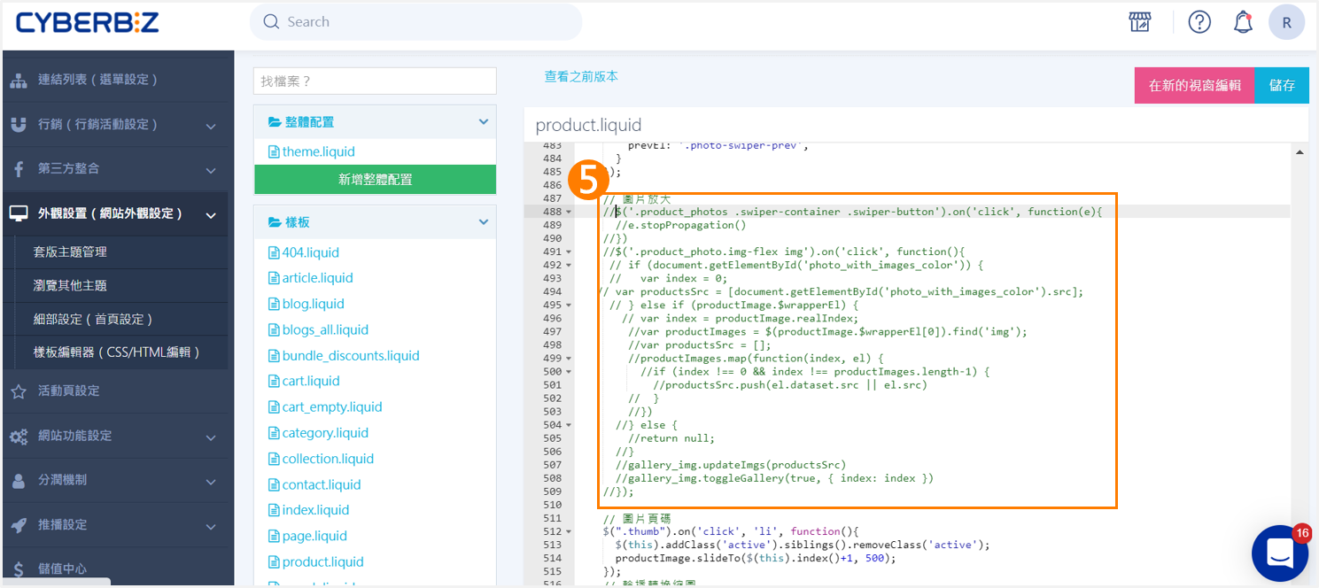
Task: Open the user avatar R menu
Action: [x=1286, y=22]
